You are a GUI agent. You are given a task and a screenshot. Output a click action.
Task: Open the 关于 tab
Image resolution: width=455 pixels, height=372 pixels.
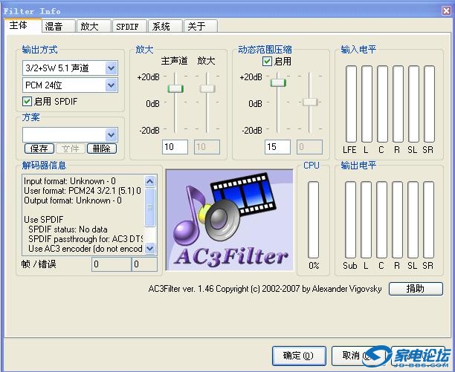201,27
